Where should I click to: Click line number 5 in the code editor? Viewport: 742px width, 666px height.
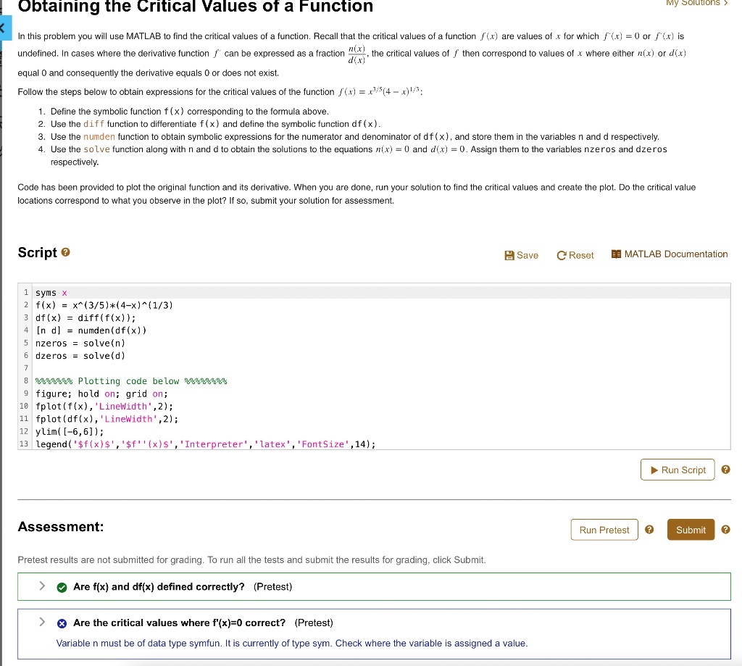[x=25, y=343]
